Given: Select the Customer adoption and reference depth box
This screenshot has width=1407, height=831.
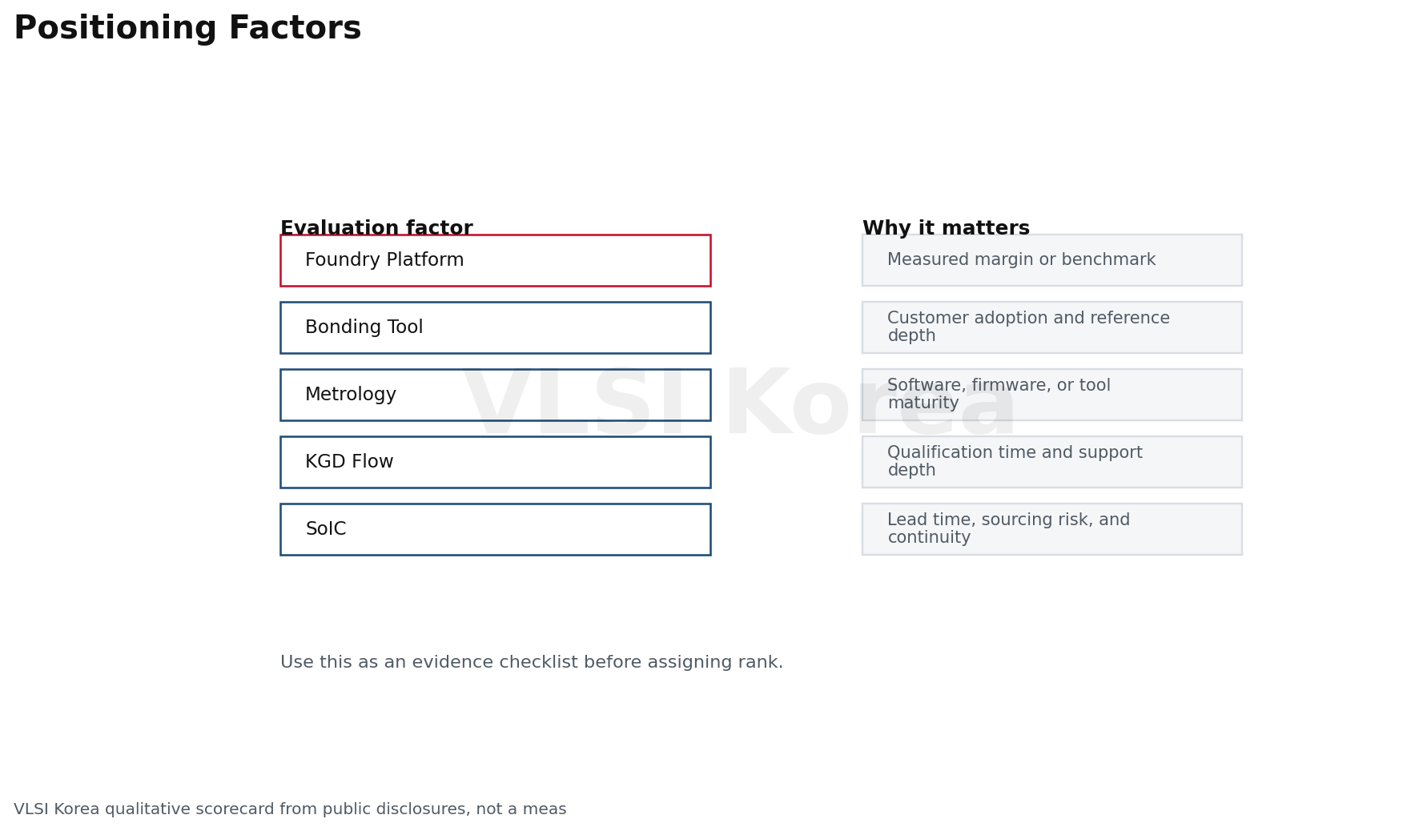Looking at the screenshot, I should click(x=1051, y=327).
